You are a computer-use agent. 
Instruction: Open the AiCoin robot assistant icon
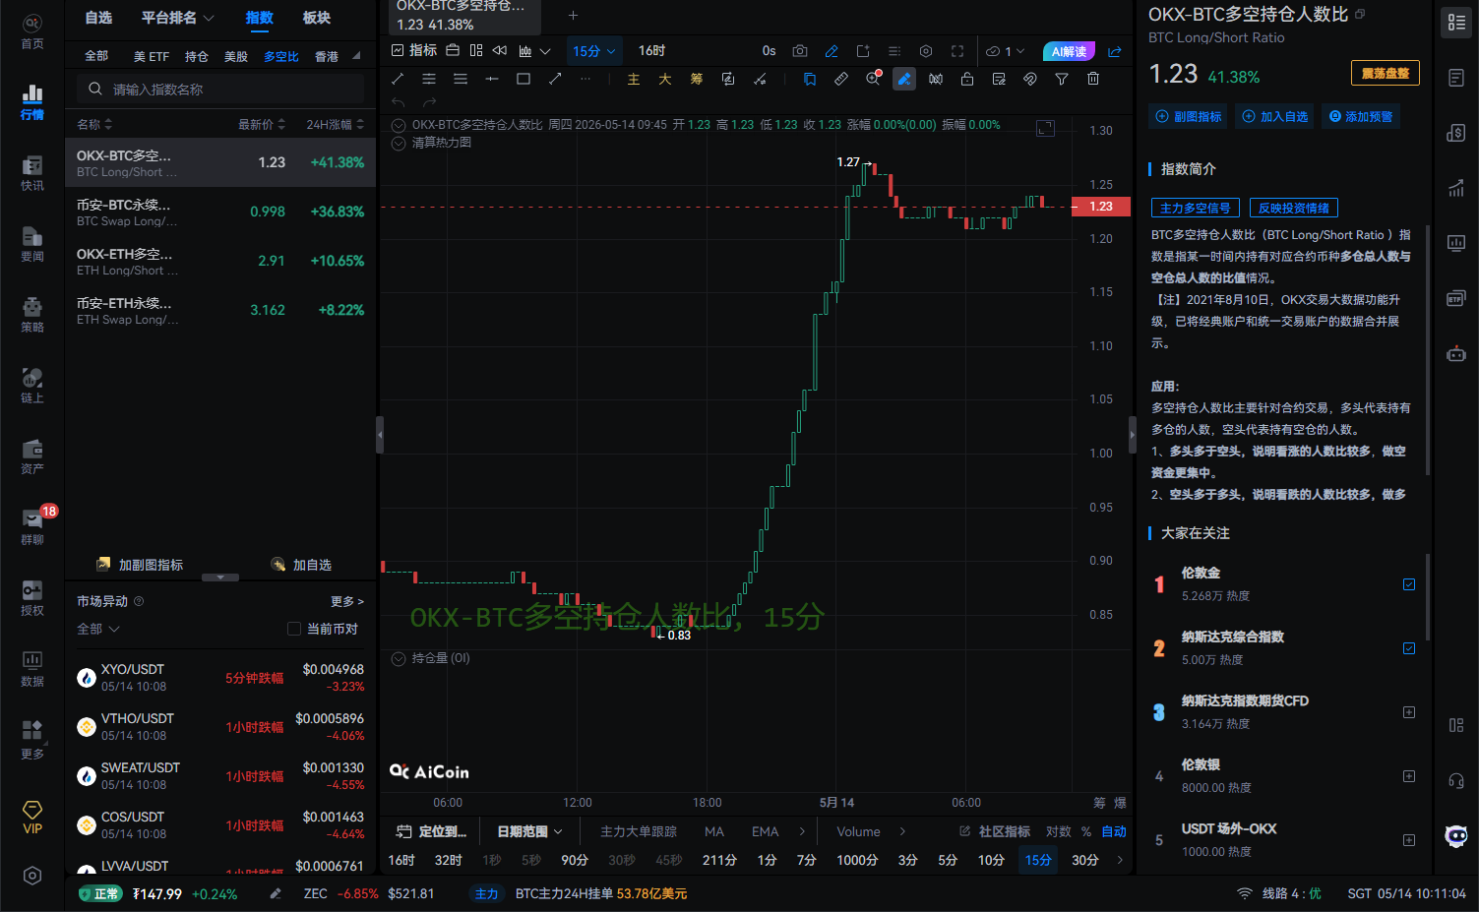[1456, 836]
